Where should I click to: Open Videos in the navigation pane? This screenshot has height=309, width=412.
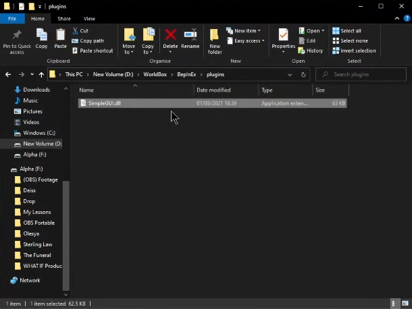tap(27, 122)
